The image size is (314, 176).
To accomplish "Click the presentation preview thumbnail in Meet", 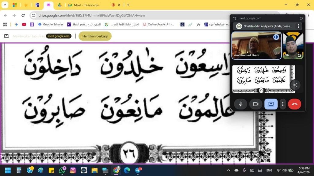I will pos(263,79).
